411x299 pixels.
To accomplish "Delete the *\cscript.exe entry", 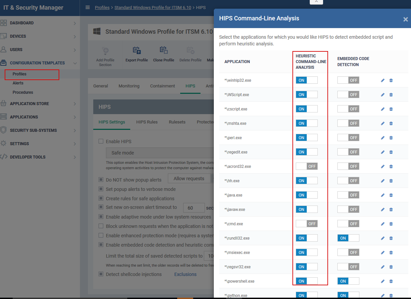I will coord(391,109).
